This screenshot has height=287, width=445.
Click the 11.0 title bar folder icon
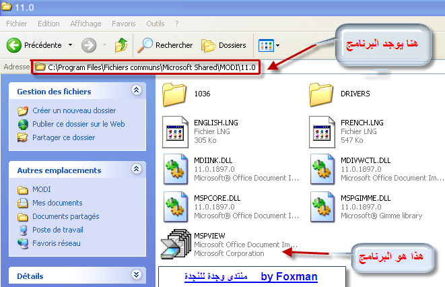6,6
